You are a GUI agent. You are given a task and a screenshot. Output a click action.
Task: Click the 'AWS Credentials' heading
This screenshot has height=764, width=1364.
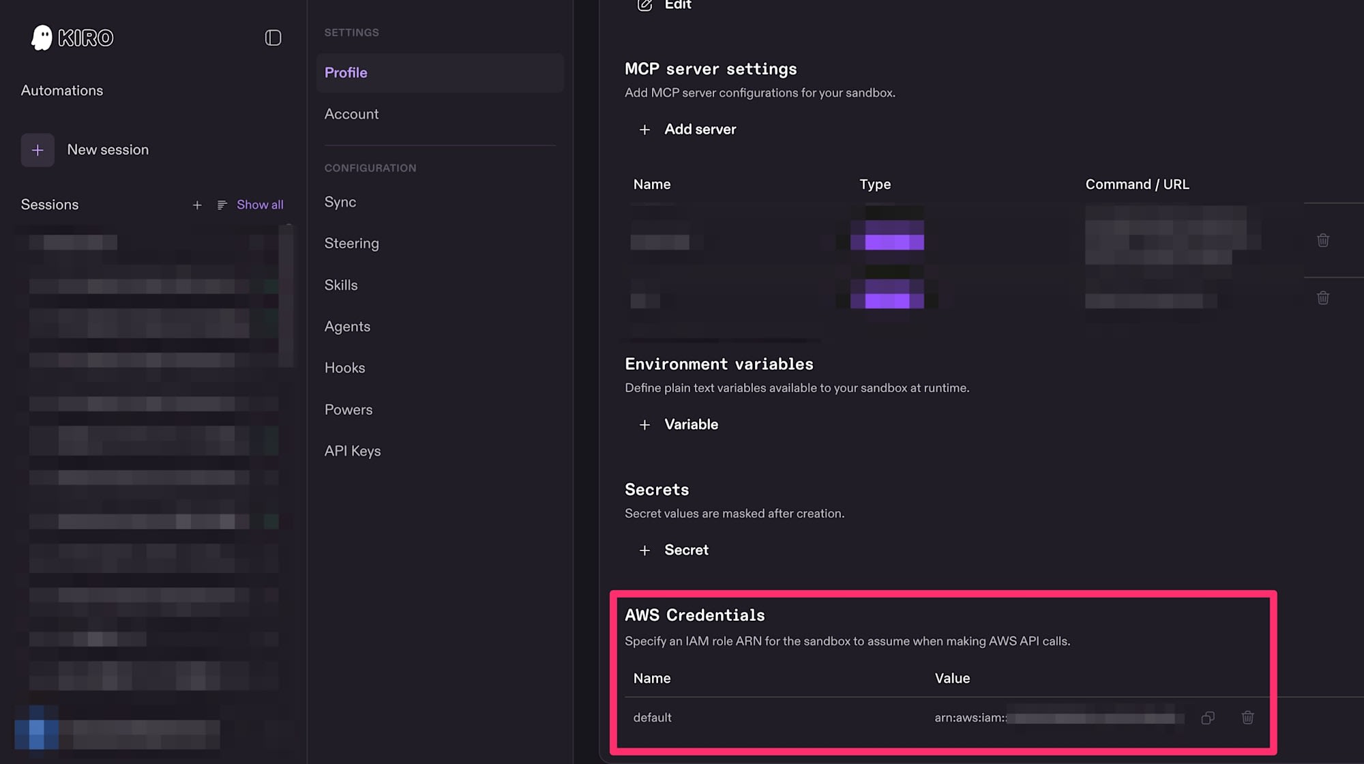(694, 615)
